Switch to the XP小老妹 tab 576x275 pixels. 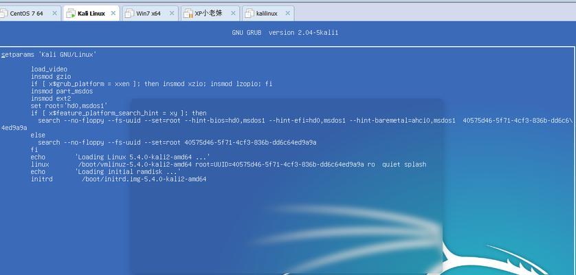(x=210, y=14)
